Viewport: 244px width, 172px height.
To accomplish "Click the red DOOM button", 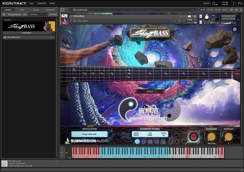I will tap(193, 137).
